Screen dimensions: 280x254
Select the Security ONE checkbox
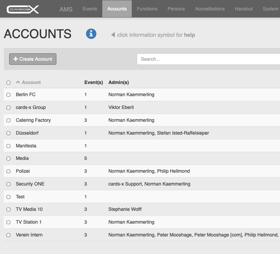pyautogui.click(x=8, y=184)
